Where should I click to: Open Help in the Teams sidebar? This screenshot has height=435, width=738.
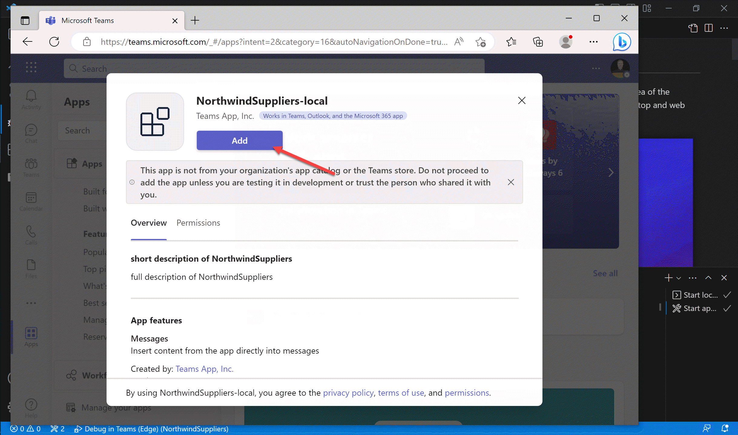click(x=31, y=408)
